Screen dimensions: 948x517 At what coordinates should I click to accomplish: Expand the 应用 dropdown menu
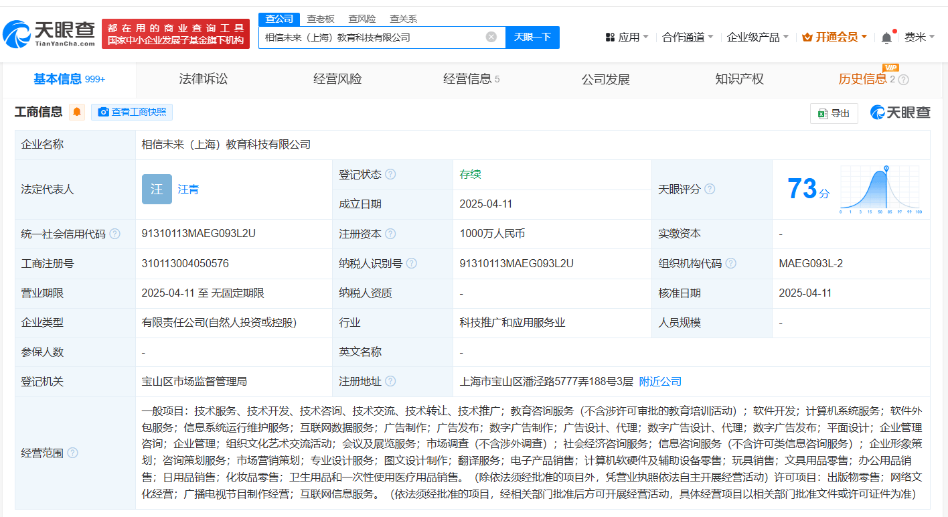click(627, 38)
